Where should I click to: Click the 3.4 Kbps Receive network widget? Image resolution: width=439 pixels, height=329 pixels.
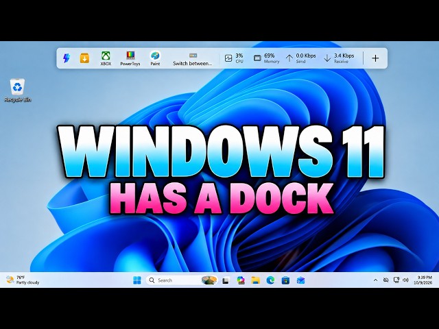pos(339,58)
